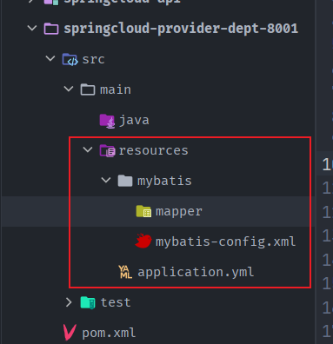
Task: Open the mybatis-config.xml file
Action: [225, 241]
